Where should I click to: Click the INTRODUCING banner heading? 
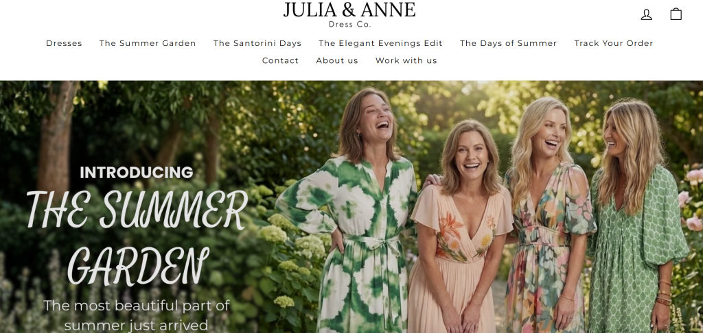tap(137, 173)
